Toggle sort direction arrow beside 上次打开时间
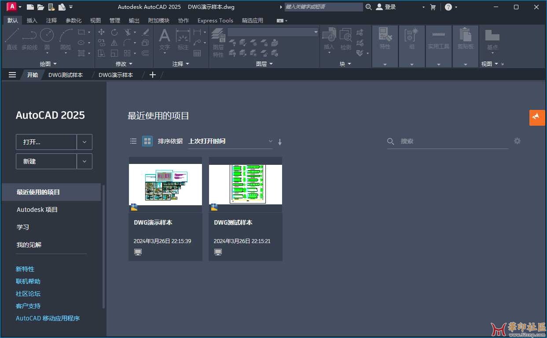This screenshot has height=338, width=547. point(280,142)
